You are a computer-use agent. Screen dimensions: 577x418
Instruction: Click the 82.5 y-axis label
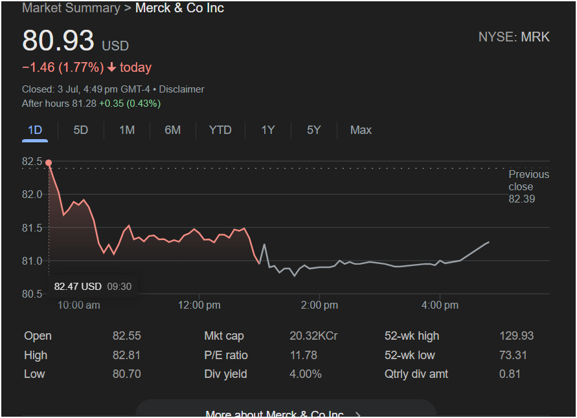pos(32,161)
